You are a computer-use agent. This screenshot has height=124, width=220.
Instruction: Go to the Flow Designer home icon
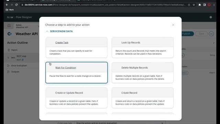coord(9,25)
